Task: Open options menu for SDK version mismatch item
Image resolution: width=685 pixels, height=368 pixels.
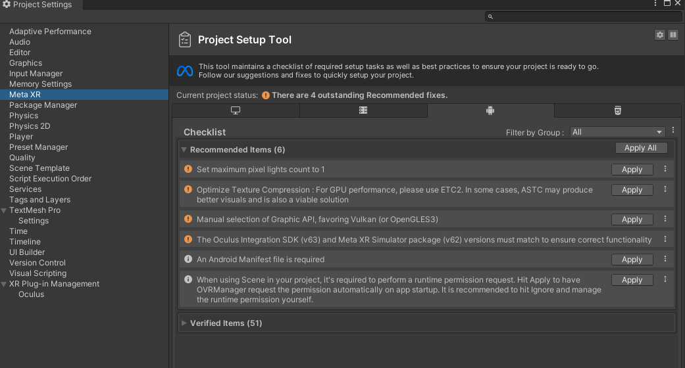Action: 665,239
